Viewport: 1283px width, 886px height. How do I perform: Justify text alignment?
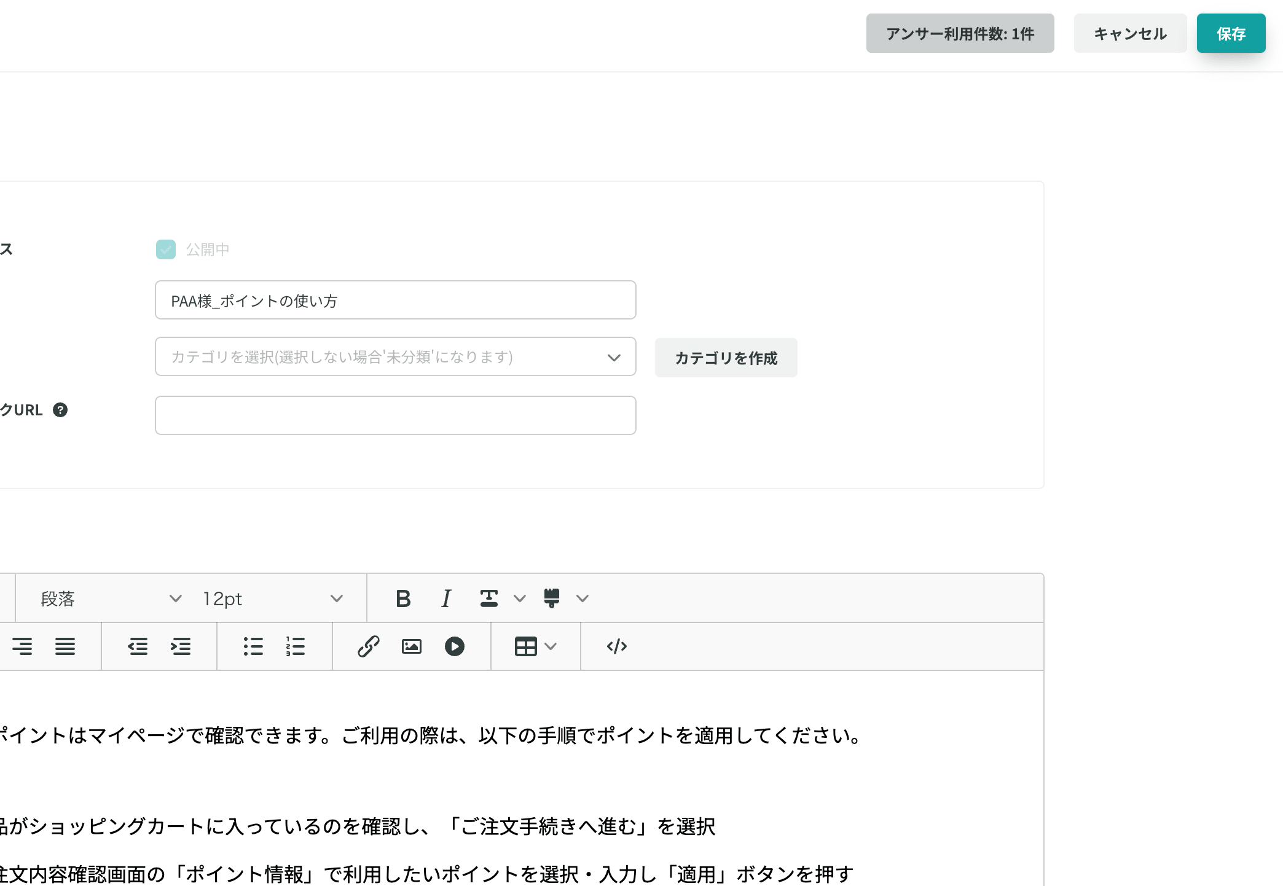65,646
